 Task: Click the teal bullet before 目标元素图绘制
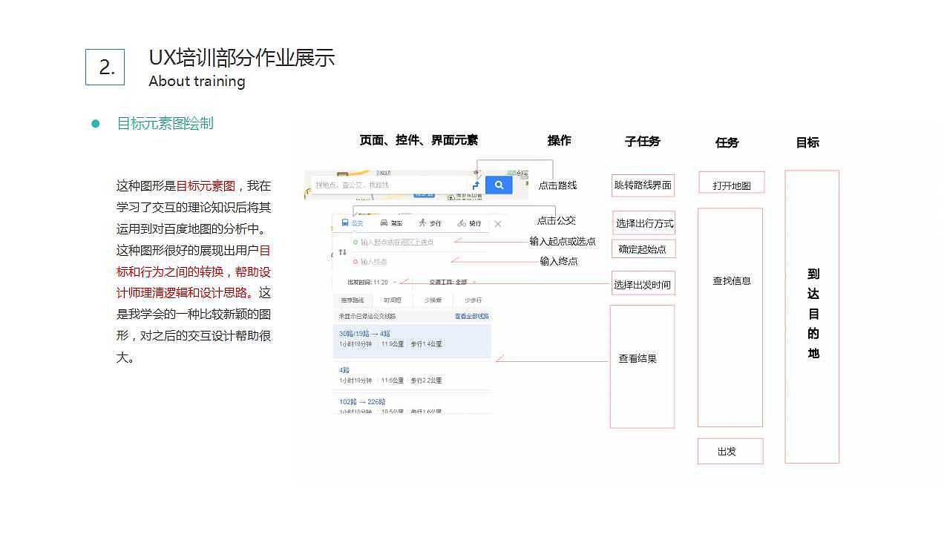[x=95, y=124]
